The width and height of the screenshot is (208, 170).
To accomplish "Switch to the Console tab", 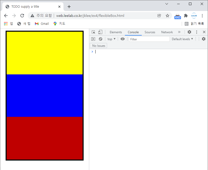I will [133, 32].
